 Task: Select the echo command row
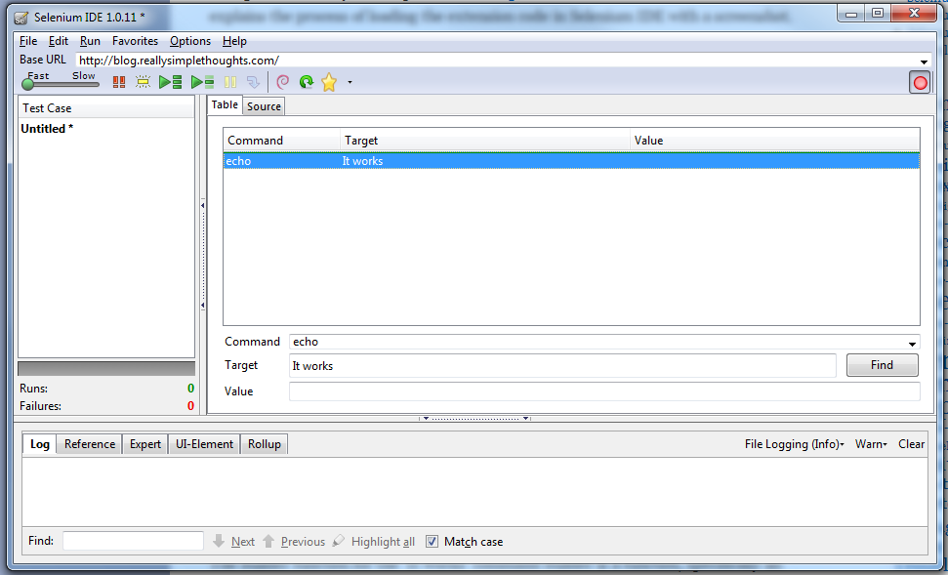(571, 161)
